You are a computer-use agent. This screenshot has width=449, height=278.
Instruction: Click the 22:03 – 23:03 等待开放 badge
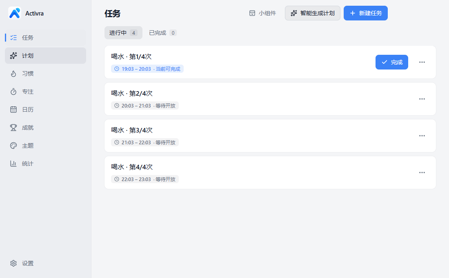145,179
